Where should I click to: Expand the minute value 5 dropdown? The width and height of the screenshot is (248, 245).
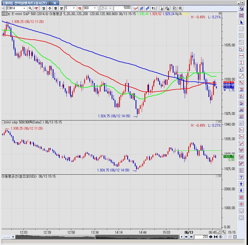(x=74, y=8)
